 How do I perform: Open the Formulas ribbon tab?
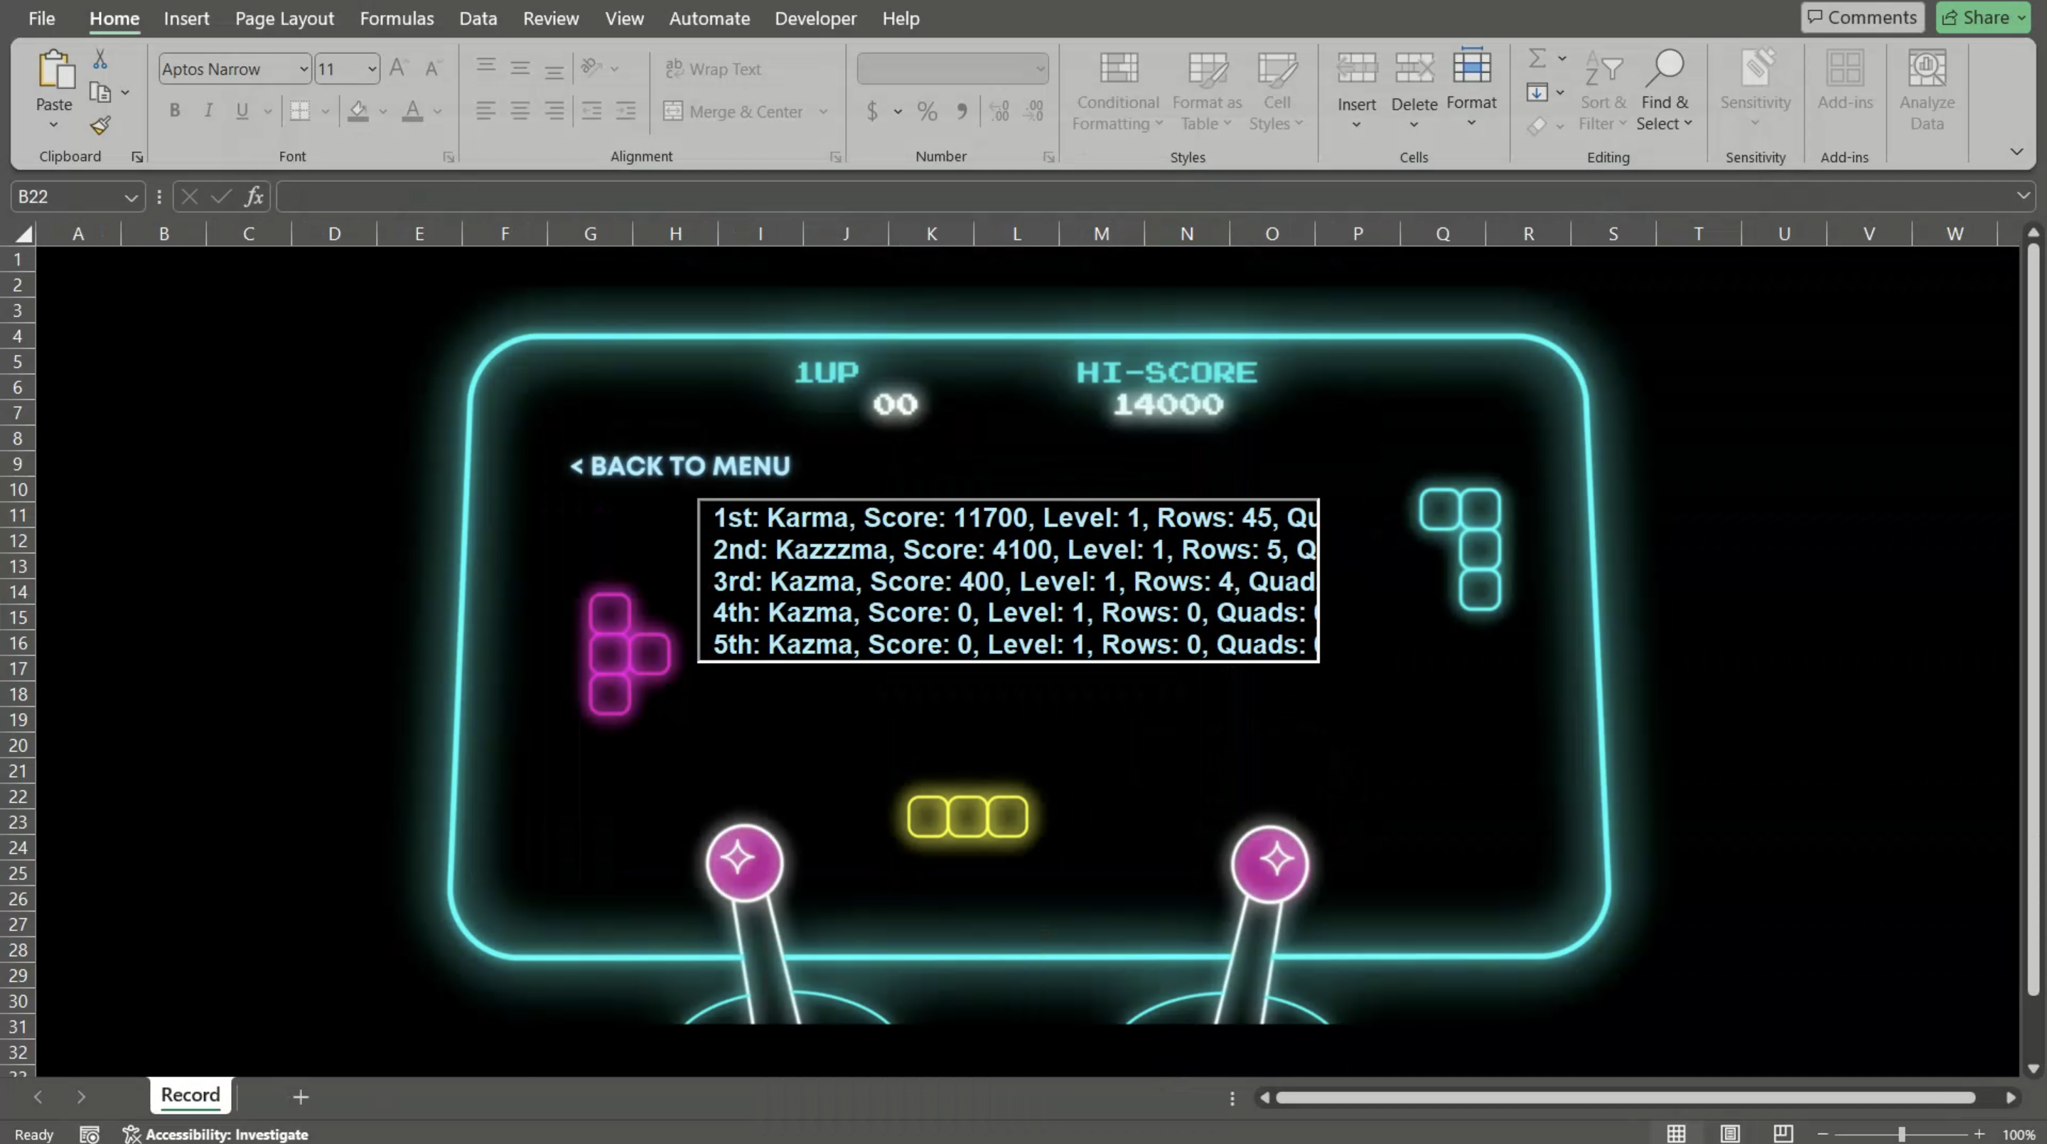click(397, 18)
